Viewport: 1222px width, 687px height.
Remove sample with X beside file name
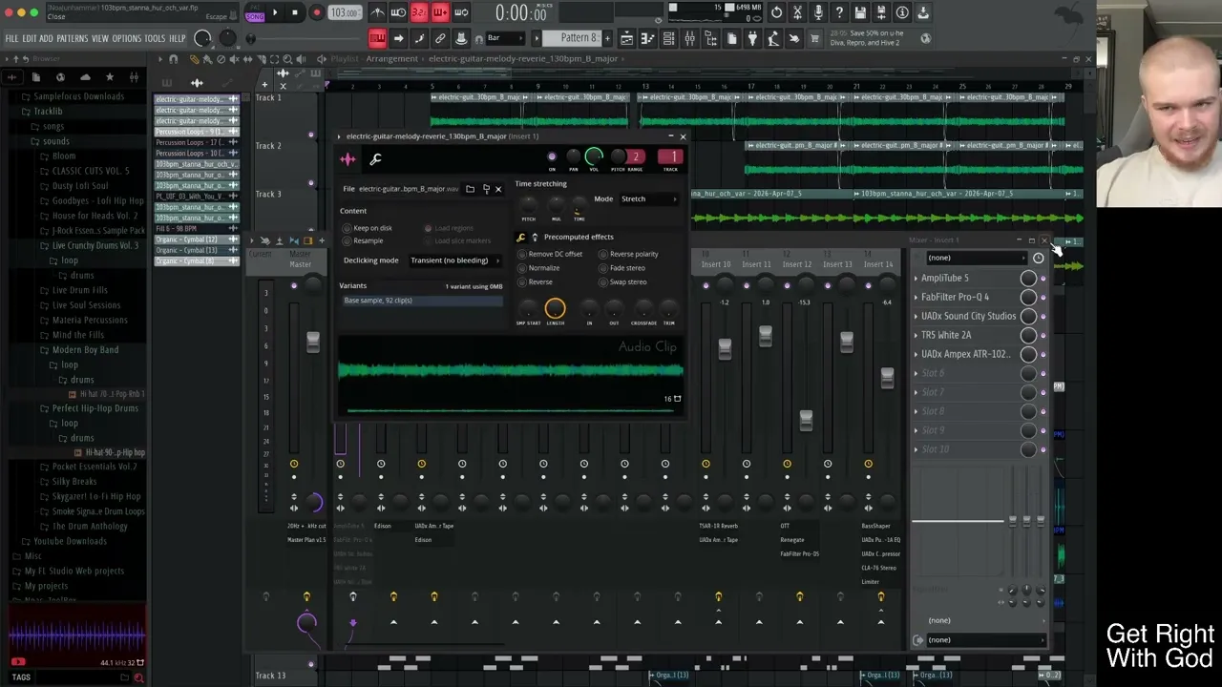tap(497, 189)
